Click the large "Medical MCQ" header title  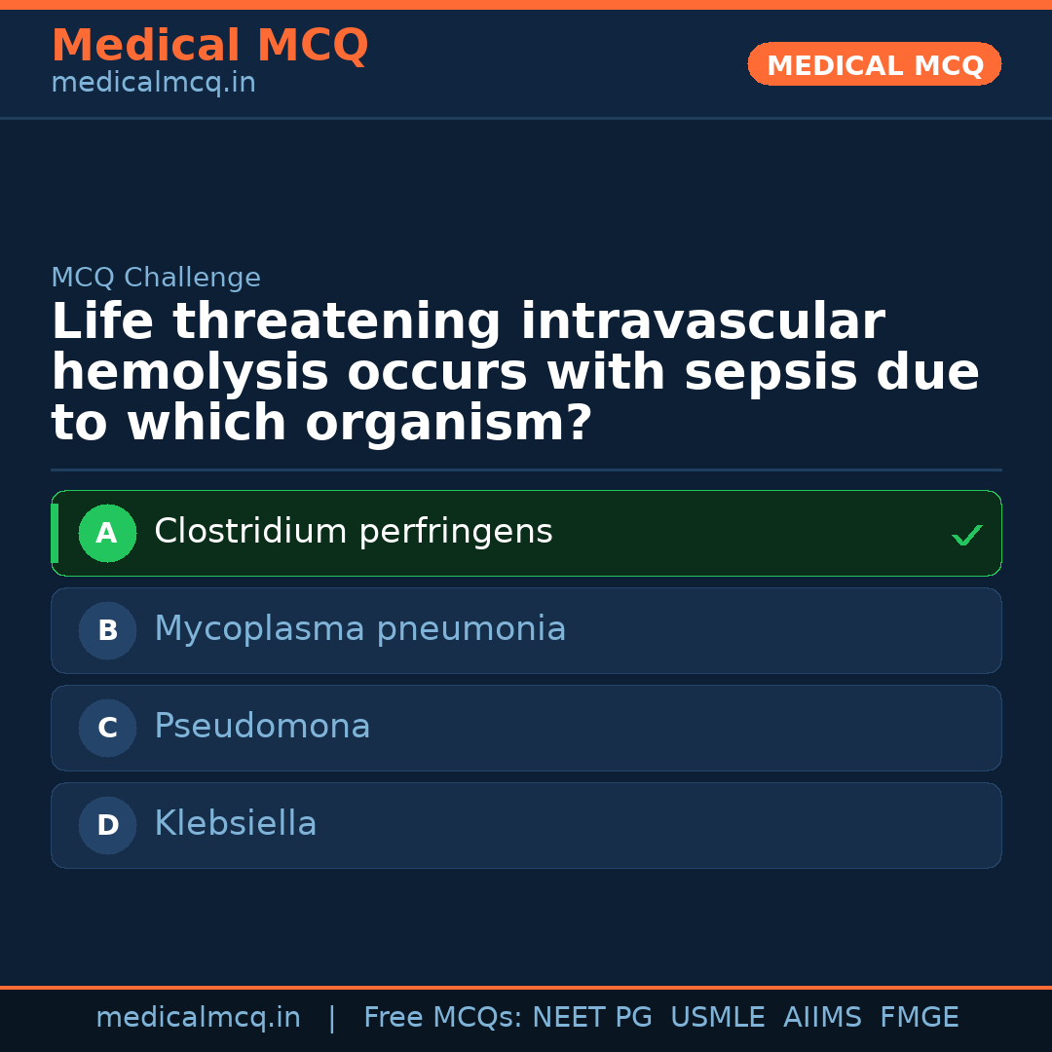click(209, 46)
